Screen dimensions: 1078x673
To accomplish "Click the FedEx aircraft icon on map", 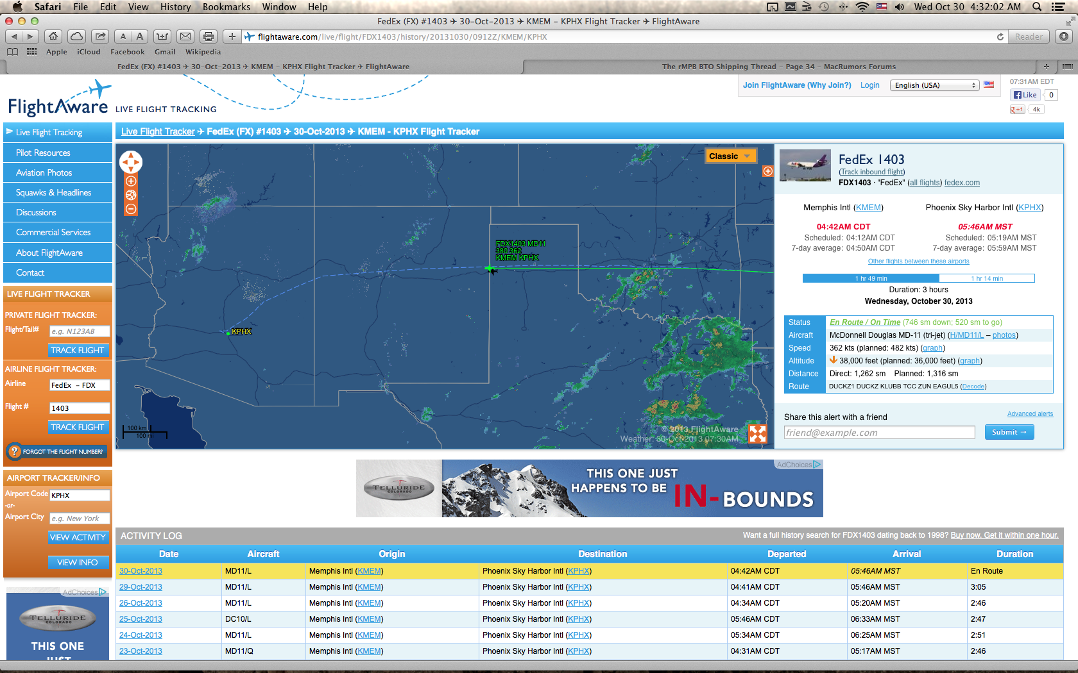I will click(492, 270).
